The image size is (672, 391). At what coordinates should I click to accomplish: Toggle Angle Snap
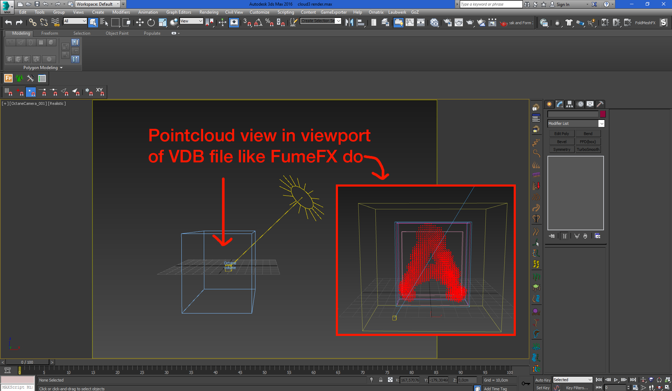point(258,23)
